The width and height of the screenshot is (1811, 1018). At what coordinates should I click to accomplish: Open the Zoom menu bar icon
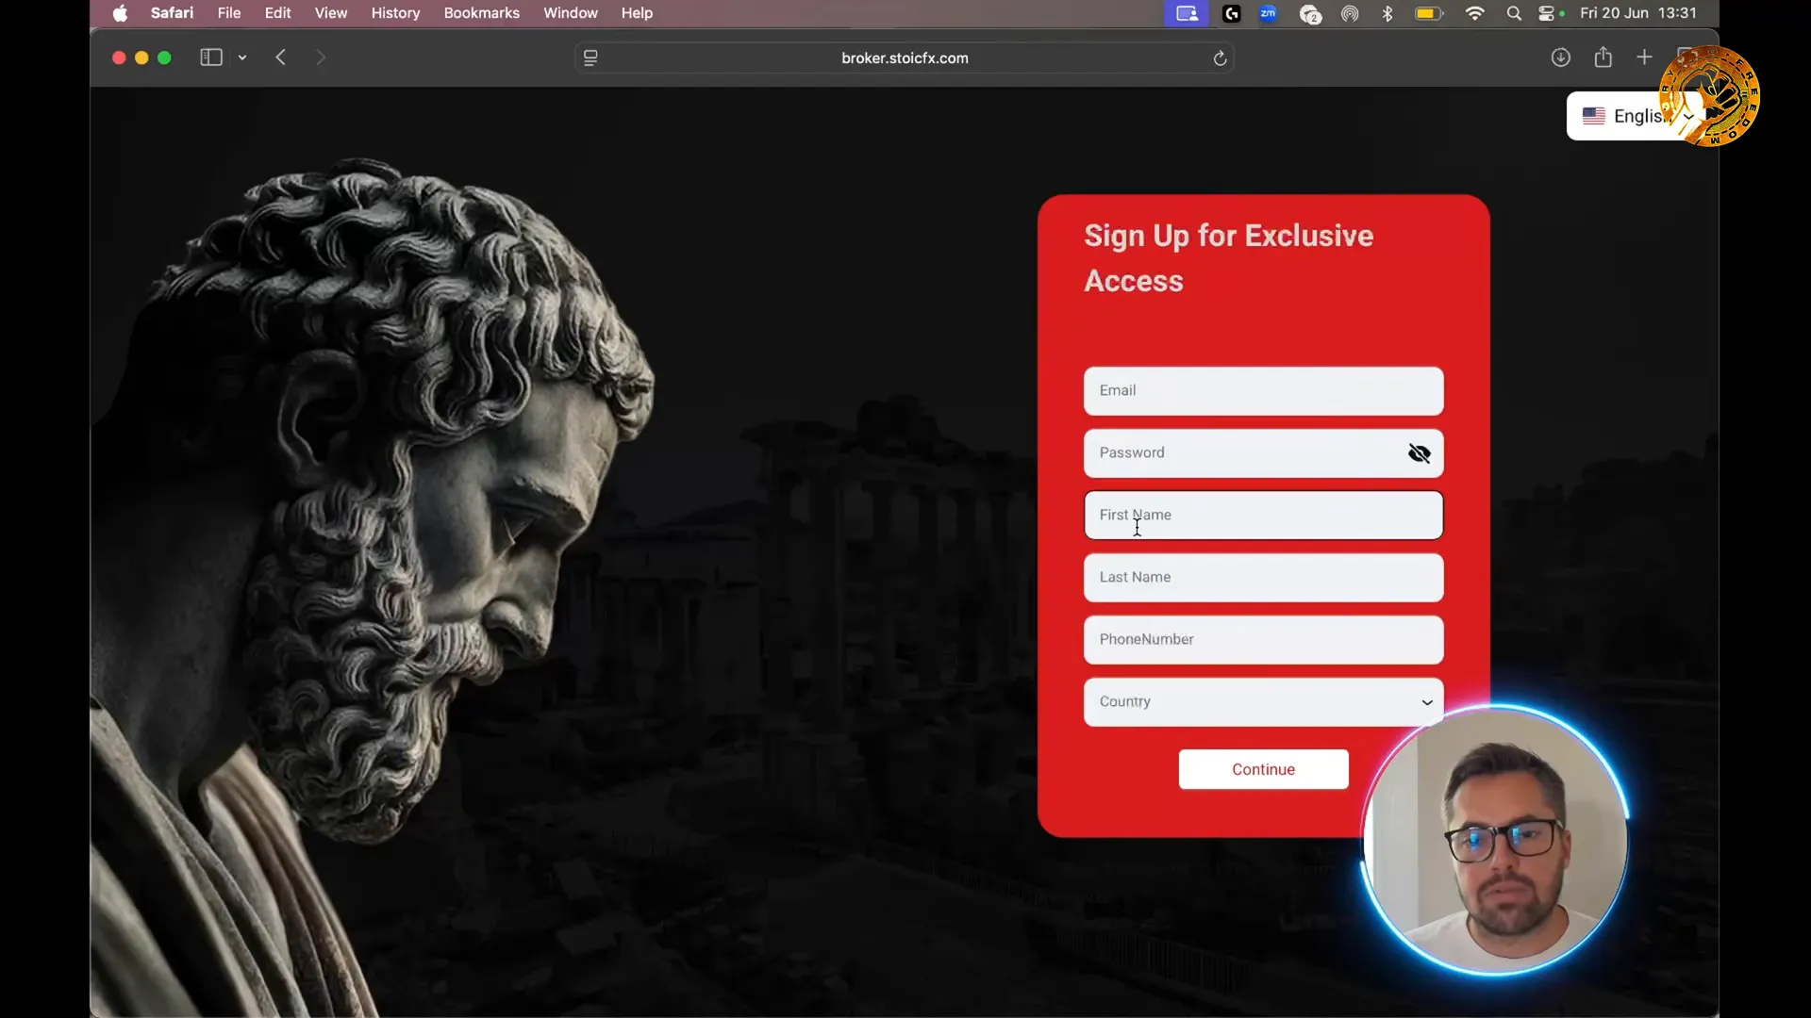point(1269,13)
